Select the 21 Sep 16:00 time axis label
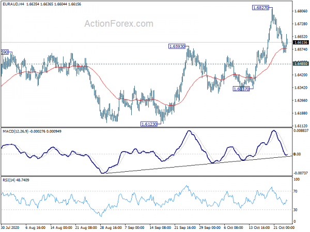The image size is (310, 232). click(x=185, y=227)
